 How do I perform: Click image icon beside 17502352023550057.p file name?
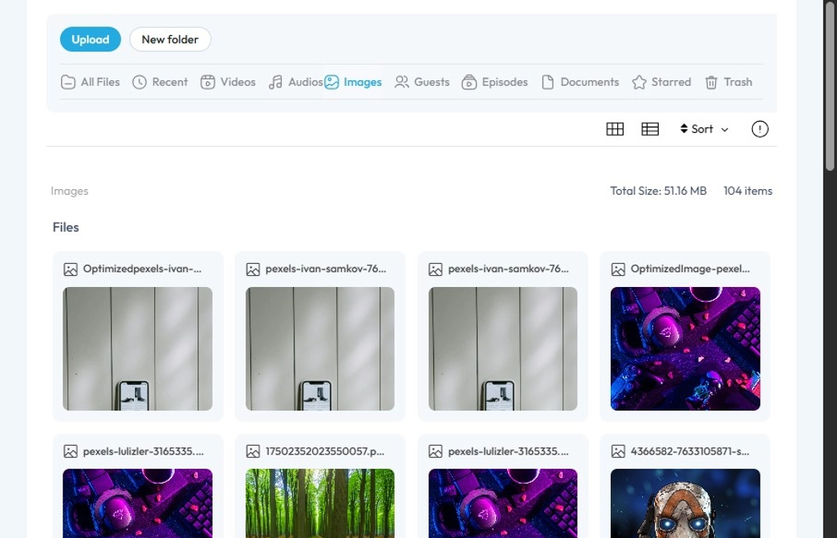tap(253, 451)
